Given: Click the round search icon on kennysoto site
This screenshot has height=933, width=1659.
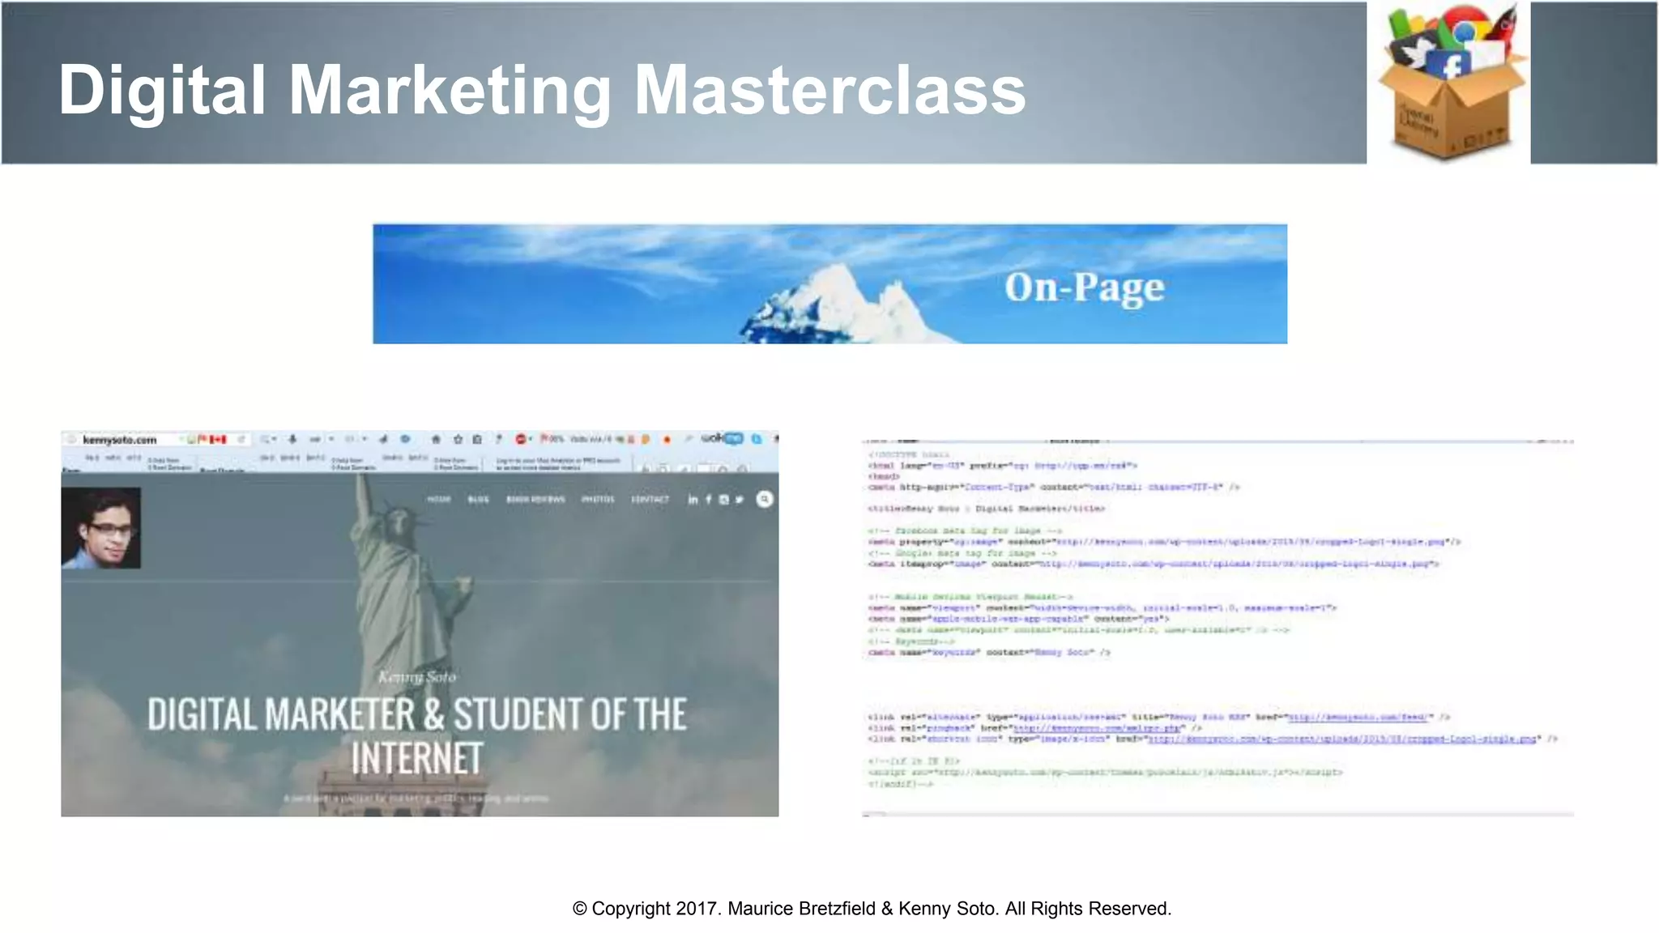Looking at the screenshot, I should point(765,500).
